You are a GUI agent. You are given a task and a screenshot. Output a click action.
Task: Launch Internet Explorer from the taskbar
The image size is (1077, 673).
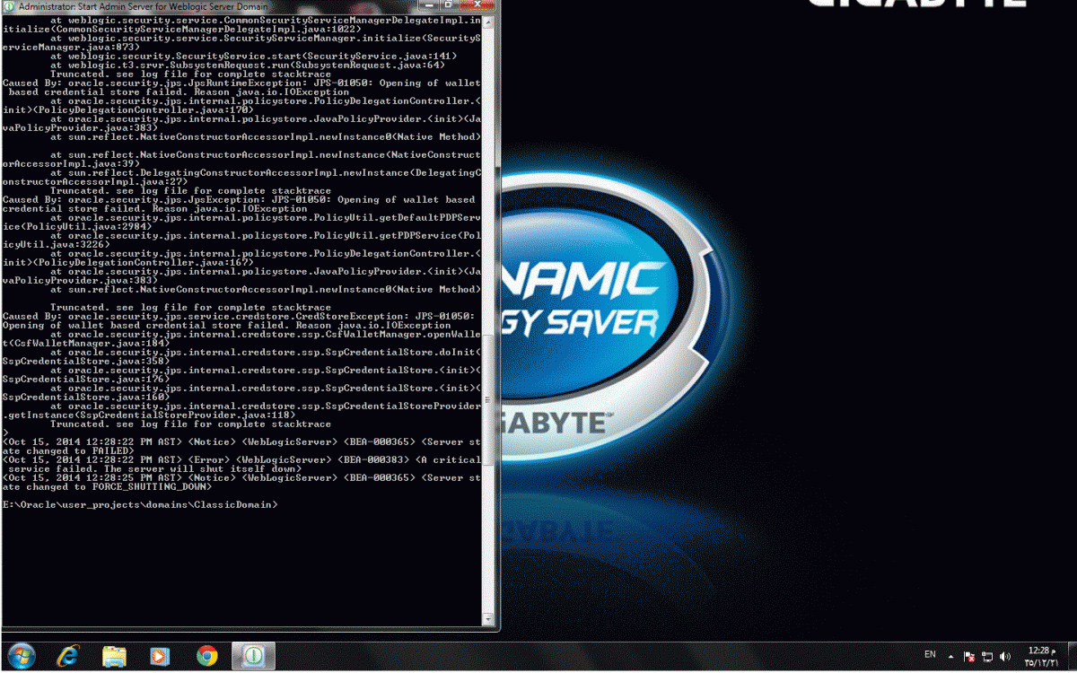[x=67, y=656]
